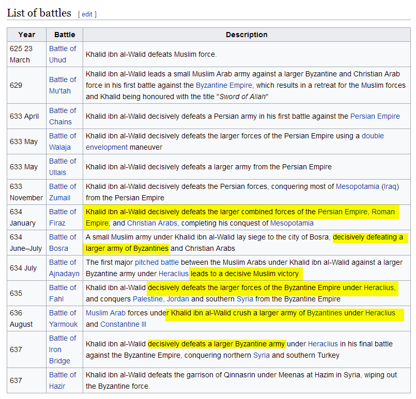
Task: Open the Battle of Walaja link
Action: (x=63, y=141)
